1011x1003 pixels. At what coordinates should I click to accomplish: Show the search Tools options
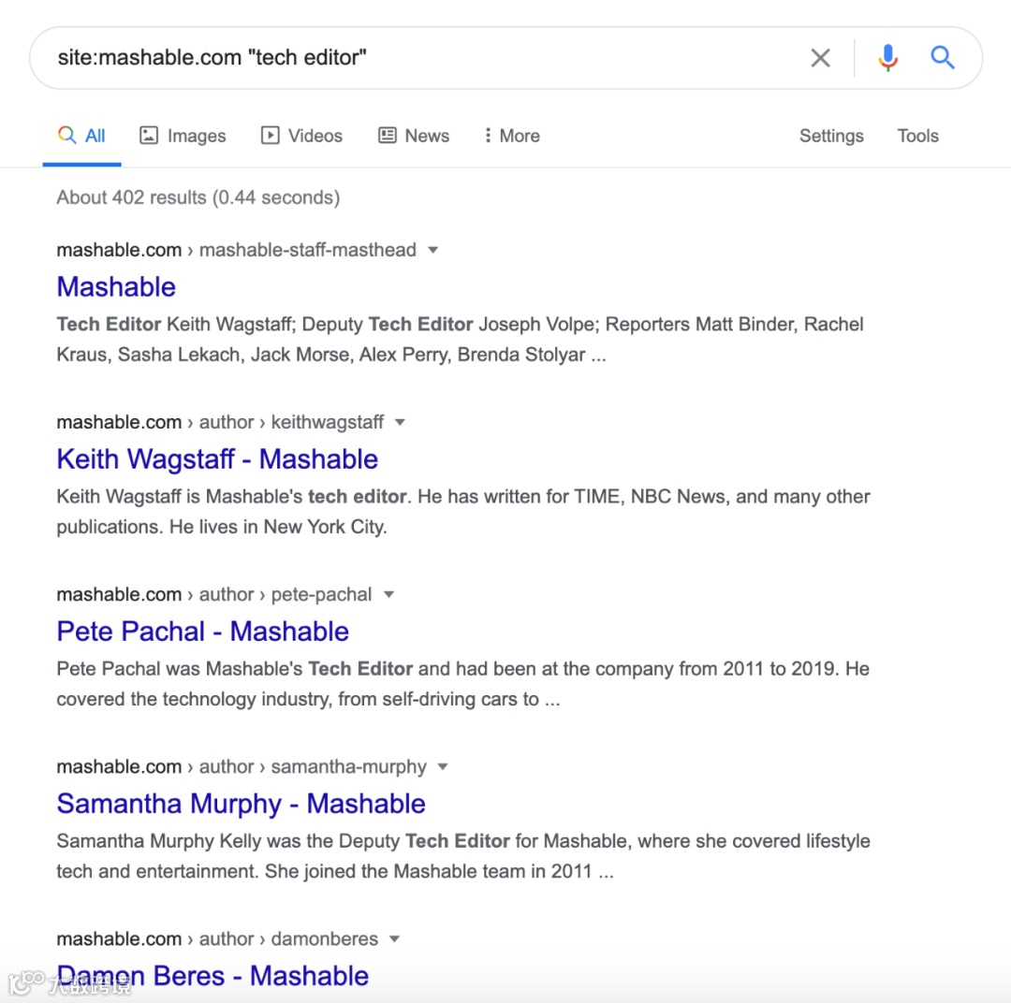click(x=917, y=136)
